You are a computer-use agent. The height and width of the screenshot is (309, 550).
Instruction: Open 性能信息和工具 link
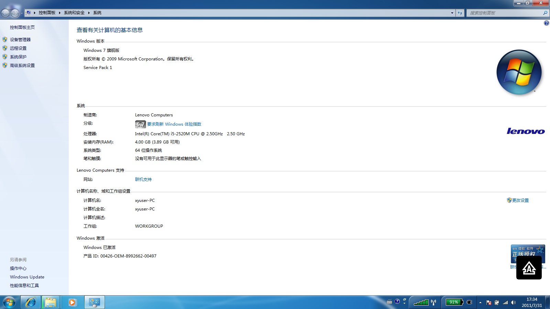(x=24, y=286)
